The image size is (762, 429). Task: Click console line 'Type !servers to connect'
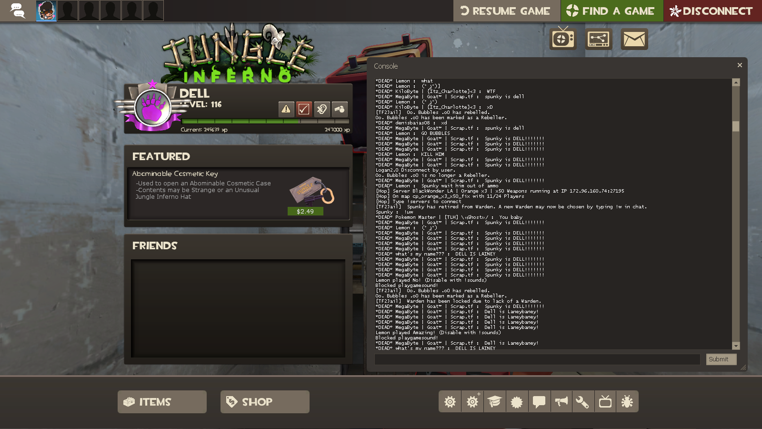point(418,202)
